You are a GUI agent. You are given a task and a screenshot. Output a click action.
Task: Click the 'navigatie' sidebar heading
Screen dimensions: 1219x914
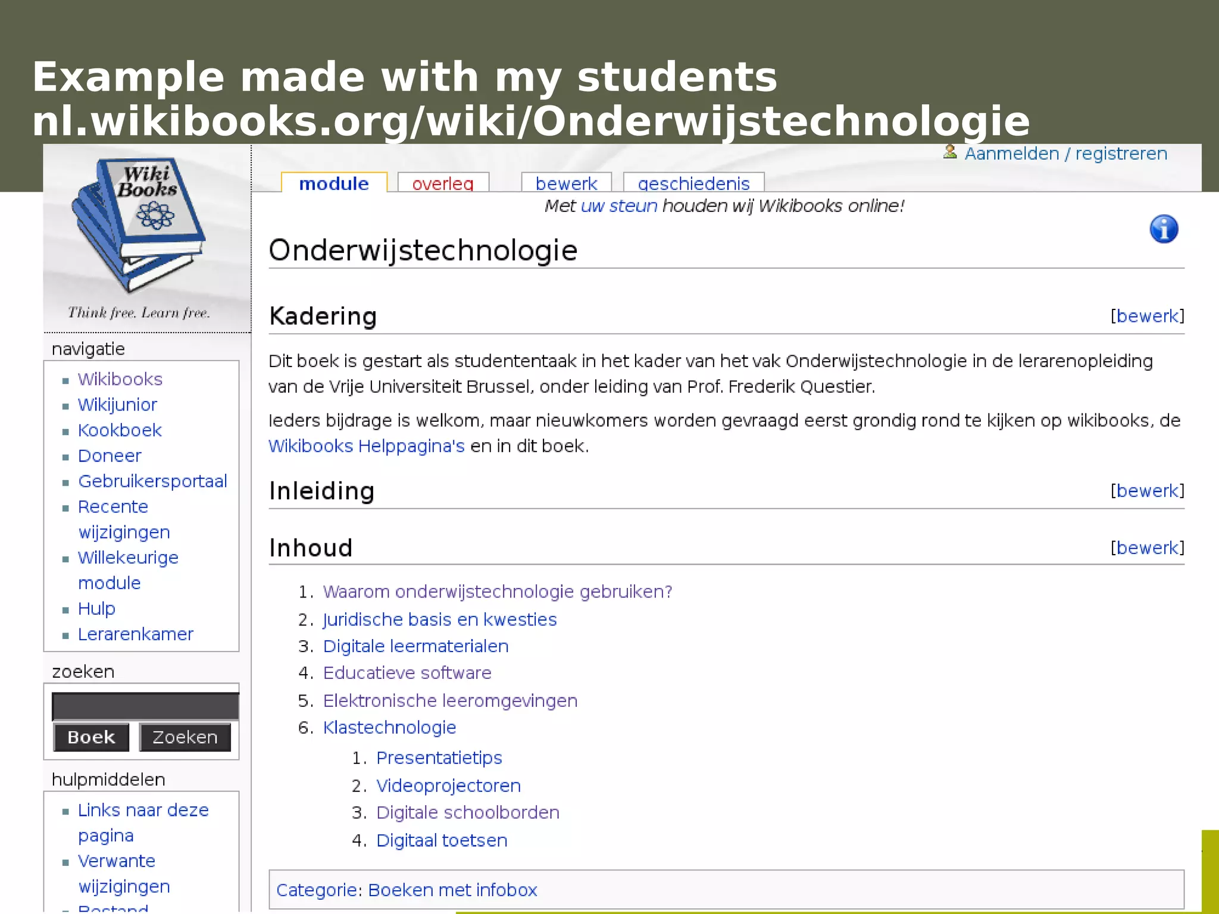click(88, 349)
